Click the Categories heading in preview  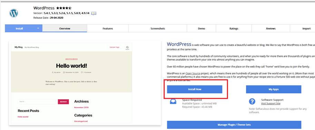(x=83, y=115)
